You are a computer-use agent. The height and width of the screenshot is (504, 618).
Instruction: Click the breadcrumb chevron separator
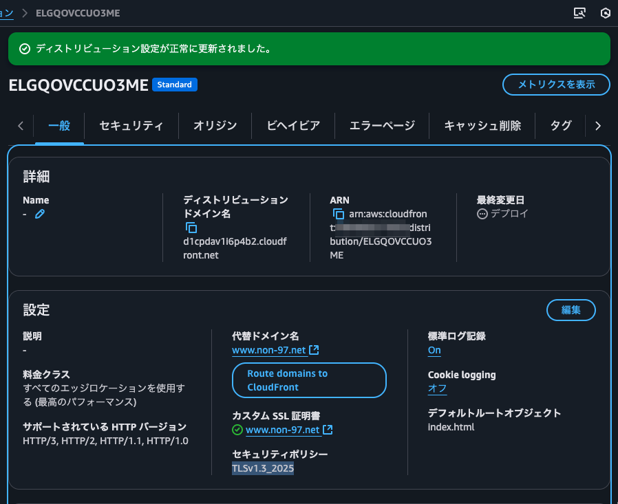[x=25, y=13]
